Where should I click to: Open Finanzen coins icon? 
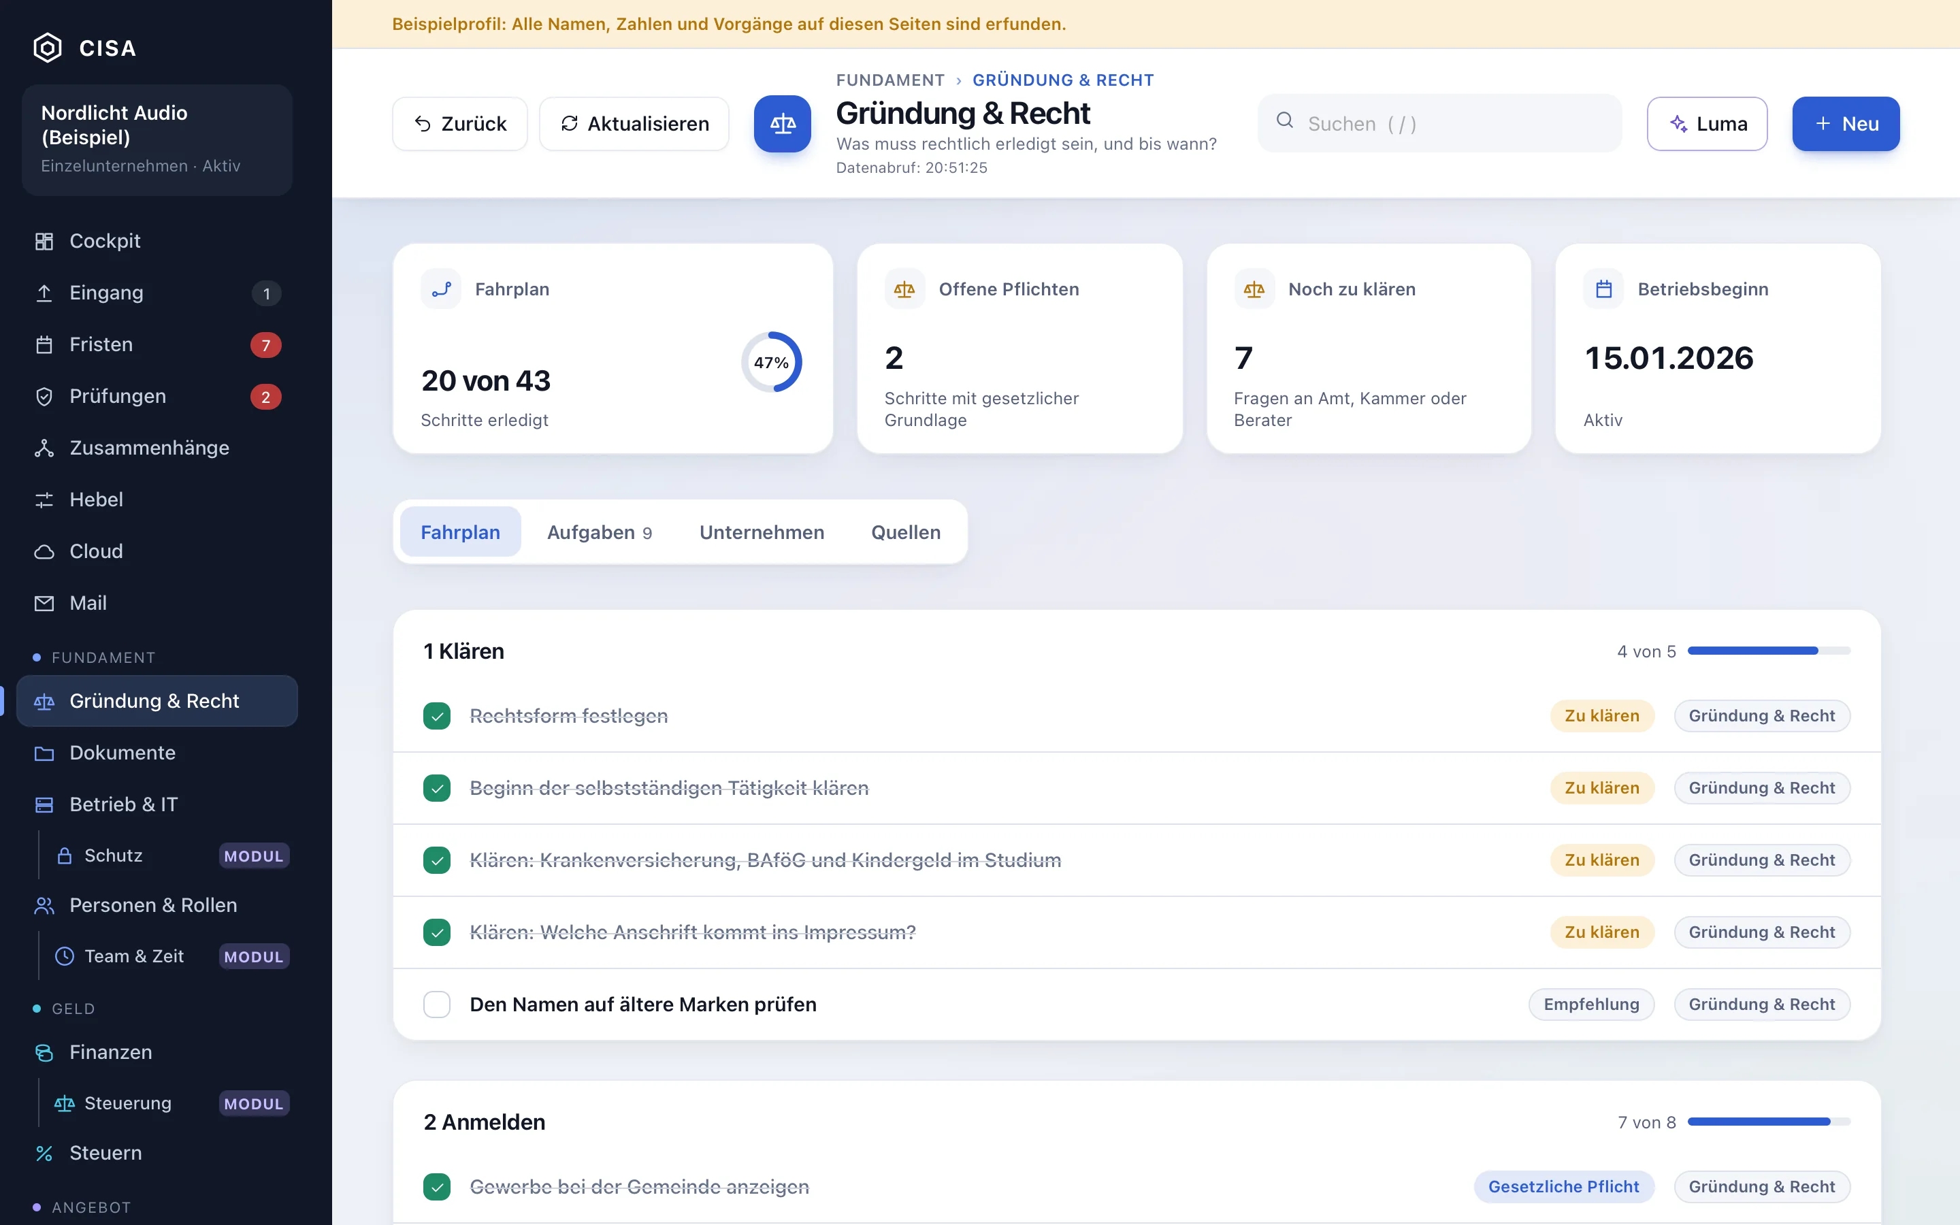click(44, 1052)
